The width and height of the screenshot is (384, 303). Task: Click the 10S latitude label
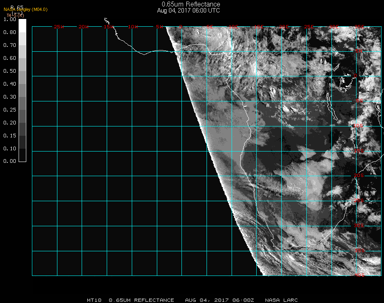tap(359, 126)
